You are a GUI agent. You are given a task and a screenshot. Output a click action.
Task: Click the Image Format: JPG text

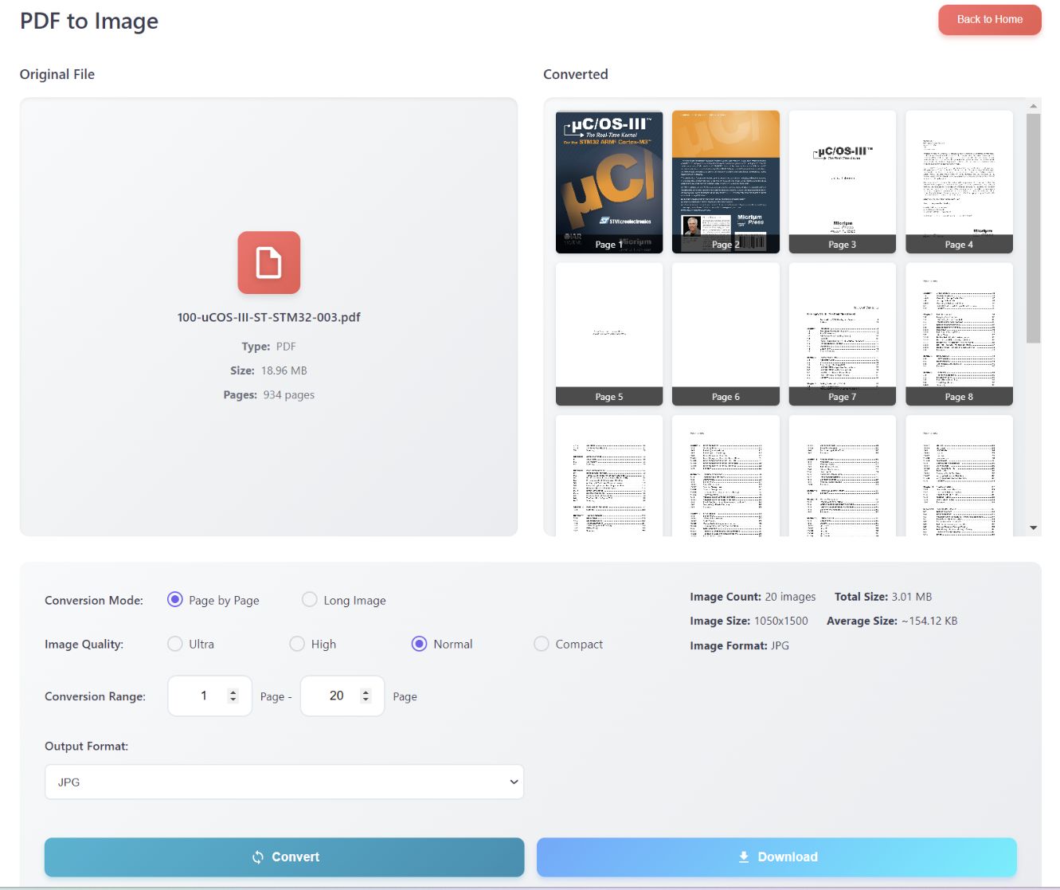[x=739, y=645]
